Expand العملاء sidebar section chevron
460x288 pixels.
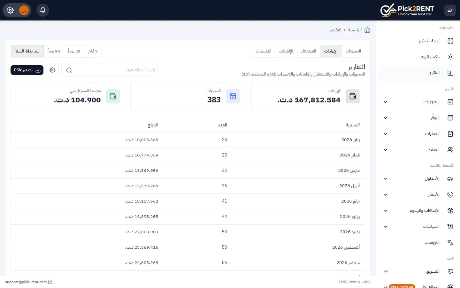(x=386, y=150)
